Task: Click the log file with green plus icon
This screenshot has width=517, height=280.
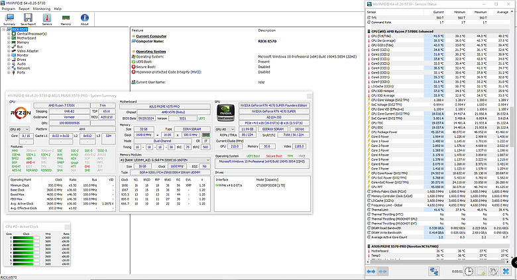Action: point(481,271)
